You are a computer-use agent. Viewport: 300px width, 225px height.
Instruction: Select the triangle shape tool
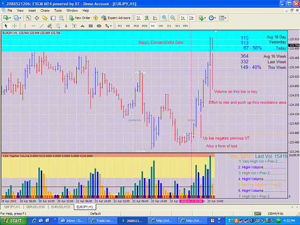coord(83,25)
